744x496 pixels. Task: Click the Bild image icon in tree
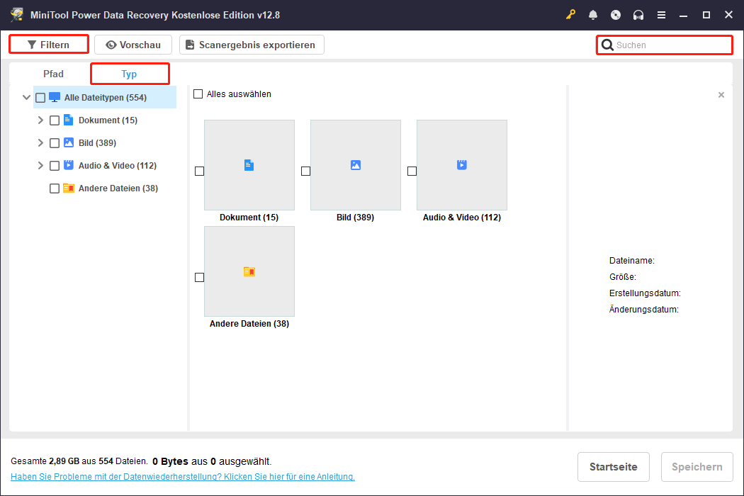(x=69, y=142)
